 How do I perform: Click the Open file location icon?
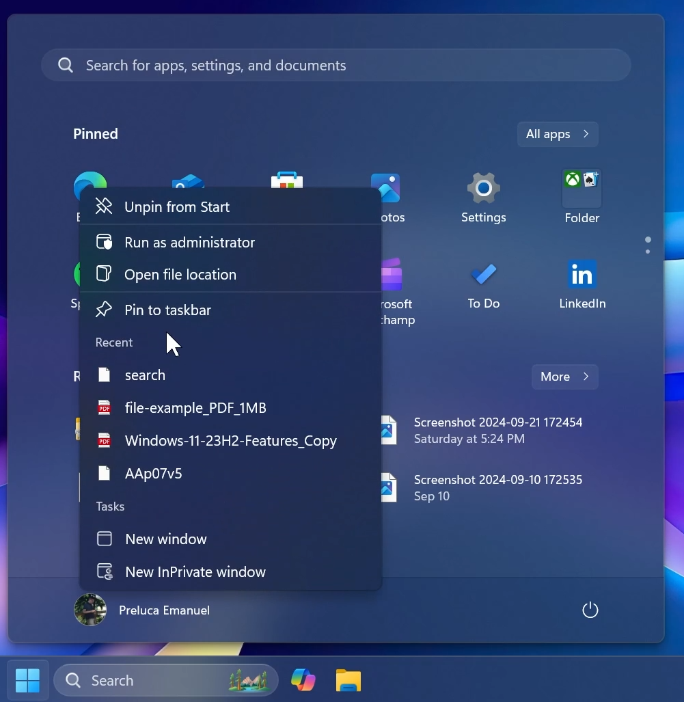point(104,273)
